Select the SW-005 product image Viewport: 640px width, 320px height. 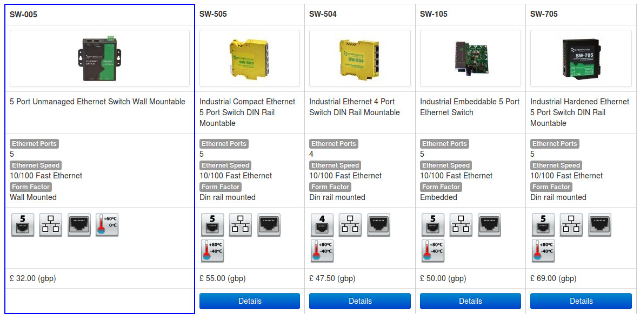pos(100,58)
